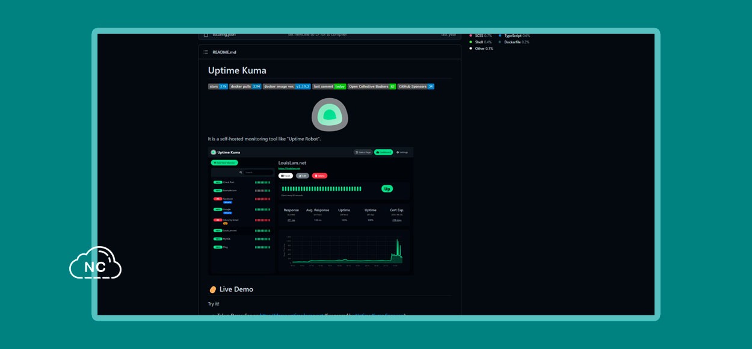Click the response time chart

pos(344,251)
